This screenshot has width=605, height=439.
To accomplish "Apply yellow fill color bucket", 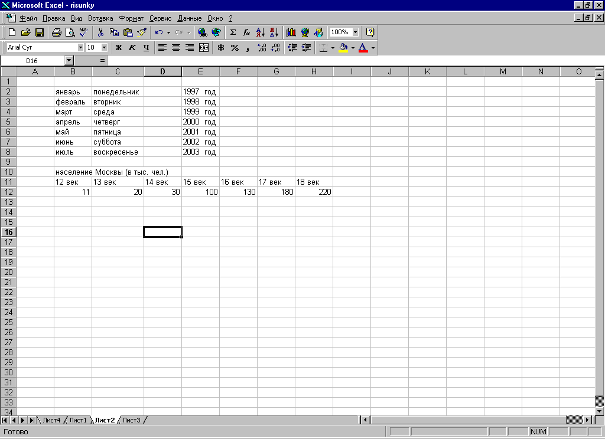I will coord(343,48).
